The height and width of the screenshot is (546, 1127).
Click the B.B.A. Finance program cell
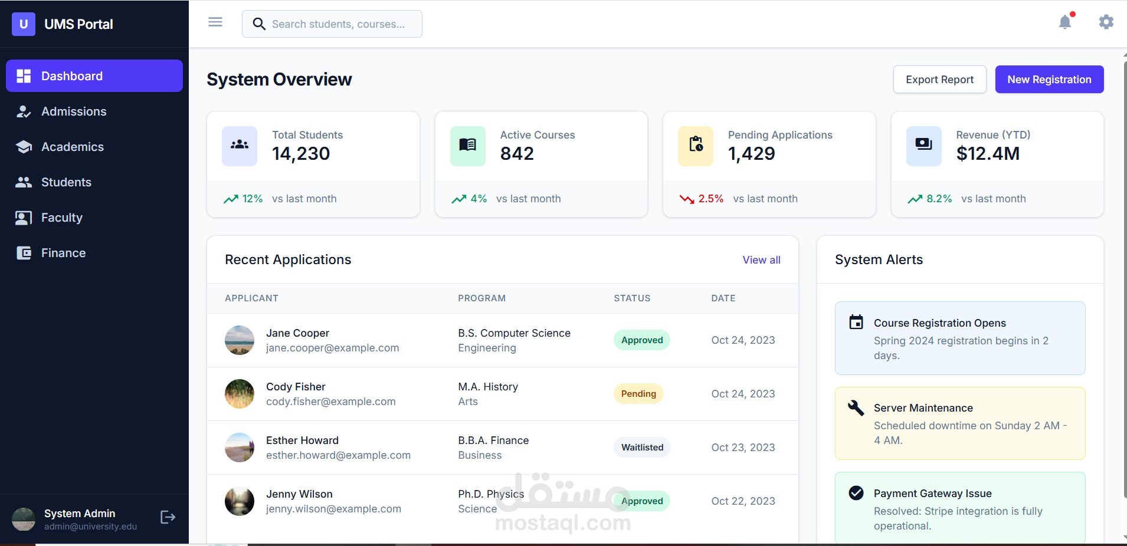pos(493,440)
